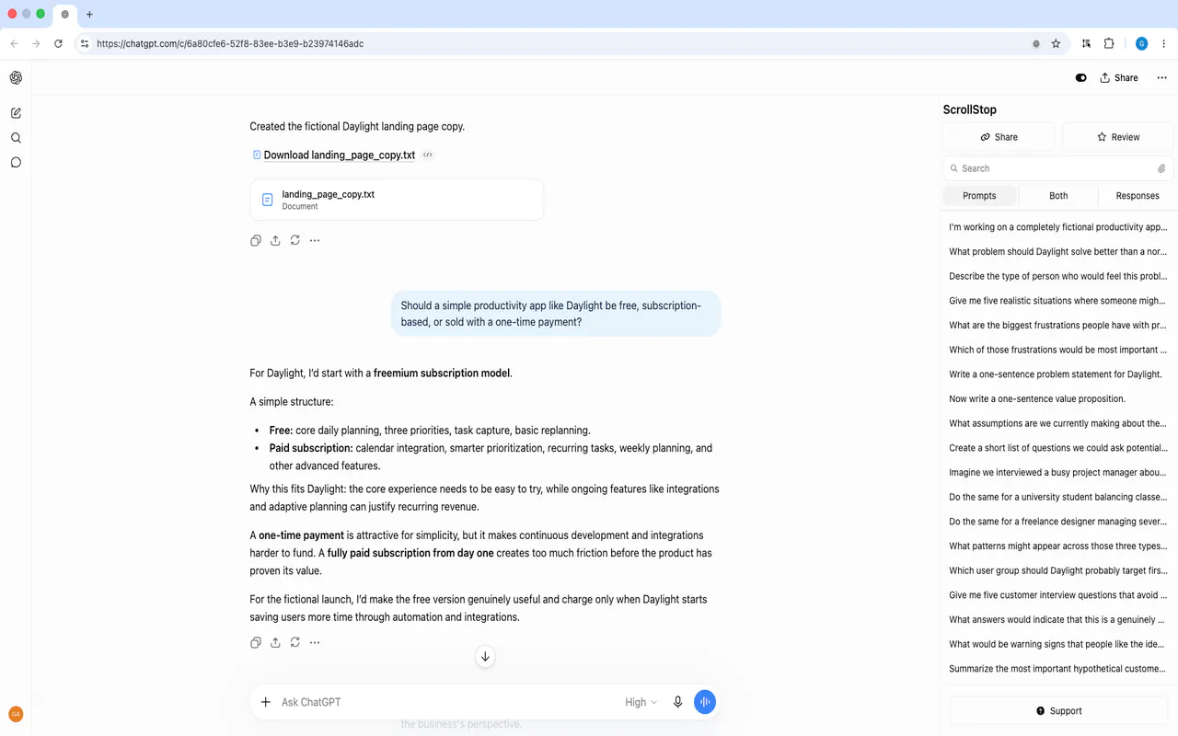
Task: Open more options for freemium response
Action: tap(315, 642)
